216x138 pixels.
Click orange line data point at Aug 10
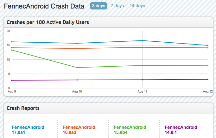[x=77, y=48]
